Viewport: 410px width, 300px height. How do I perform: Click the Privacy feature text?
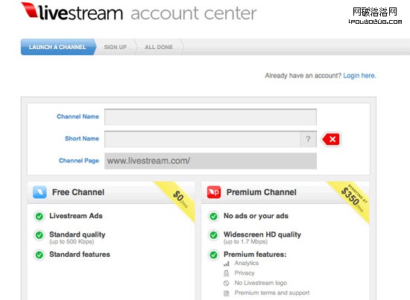[x=245, y=273]
